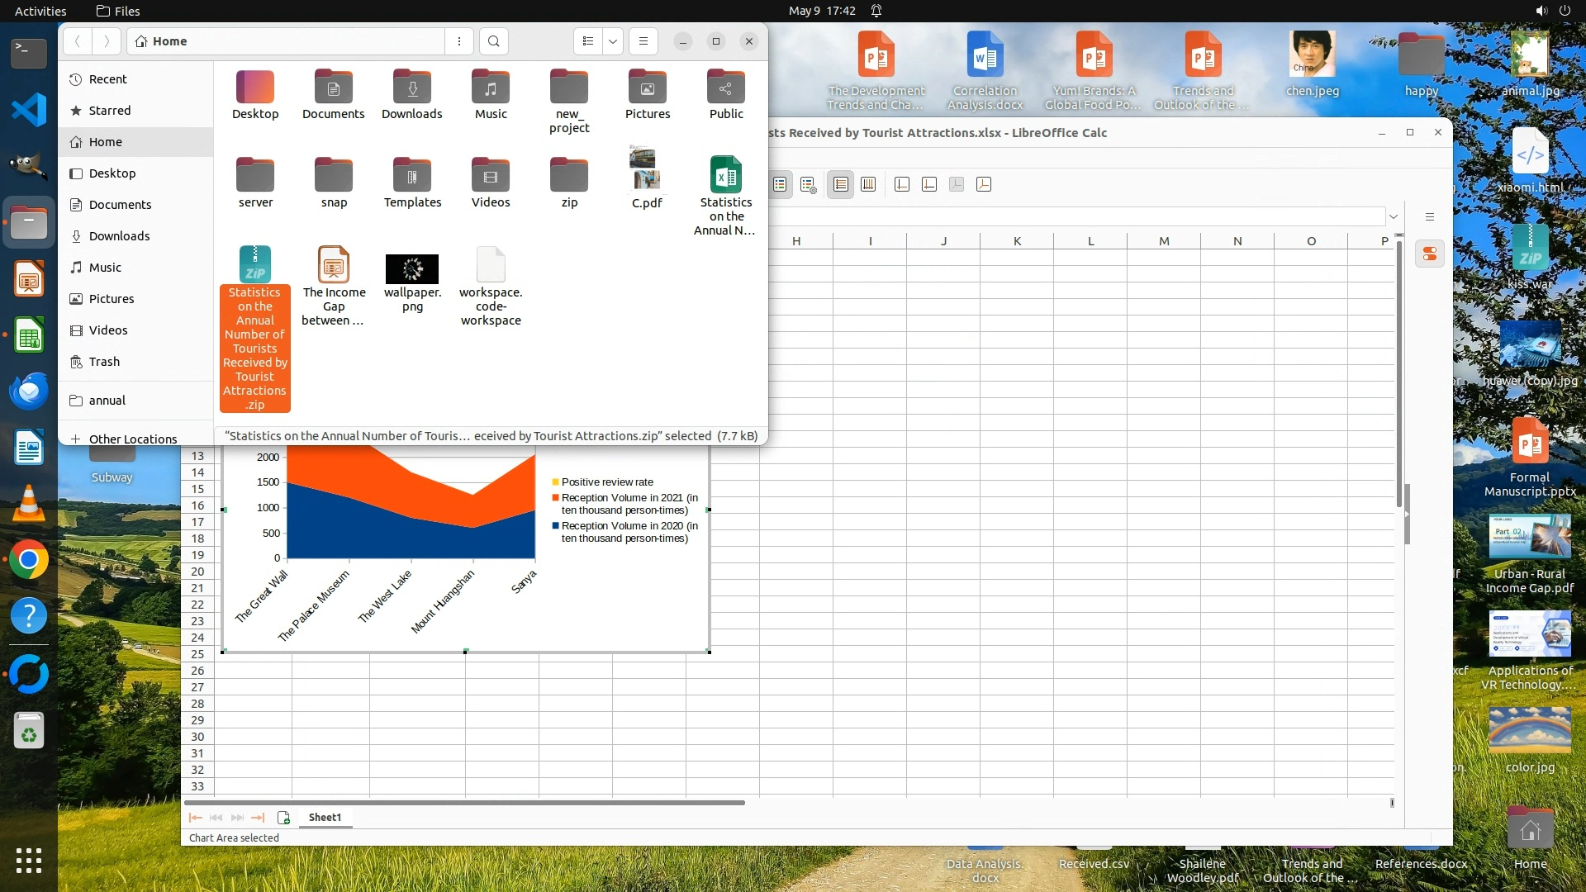Select the Sheet1 tab
This screenshot has height=892, width=1586.
[x=325, y=818]
